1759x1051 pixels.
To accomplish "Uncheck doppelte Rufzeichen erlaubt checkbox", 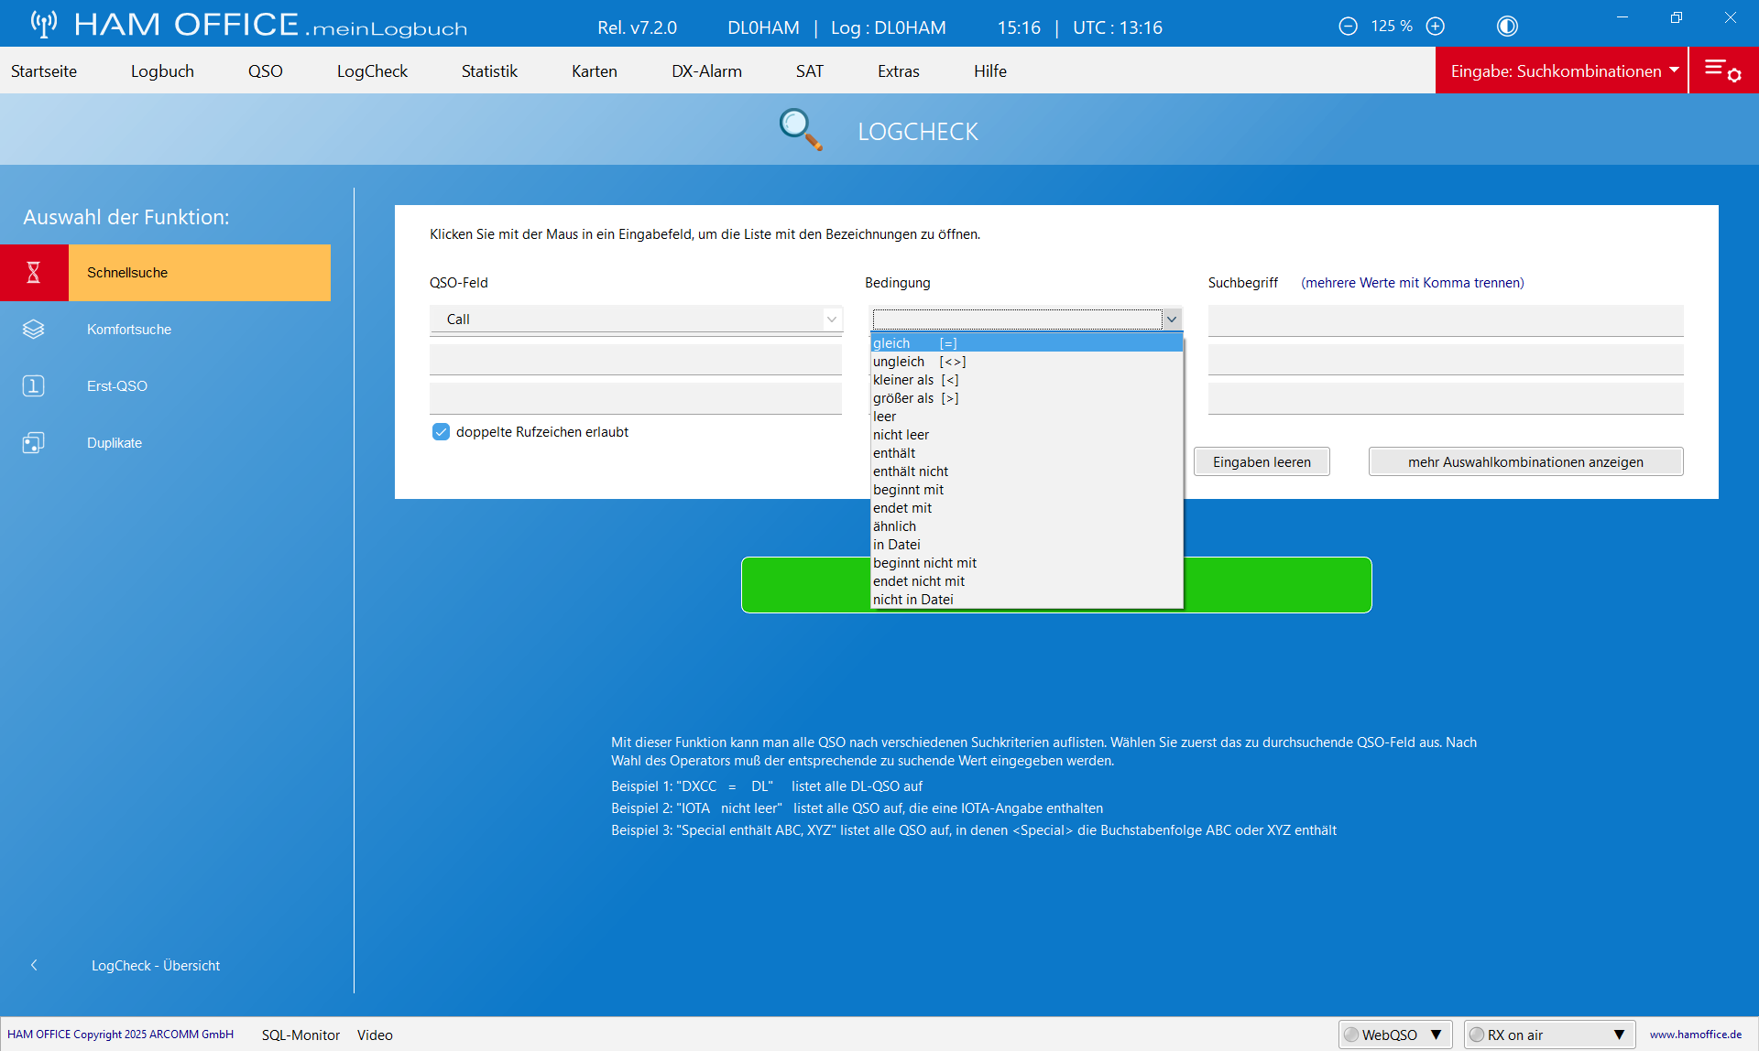I will 441,432.
